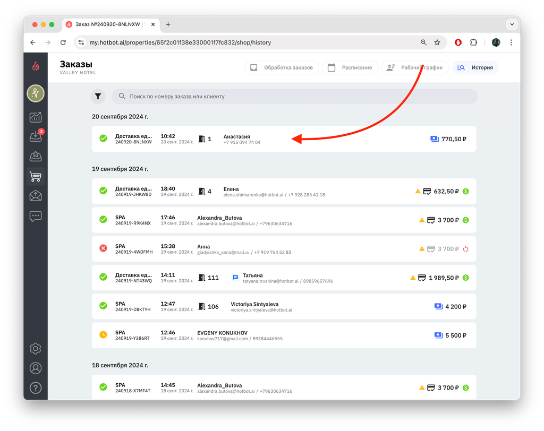
Task: Open a new browser tab
Action: tap(168, 24)
